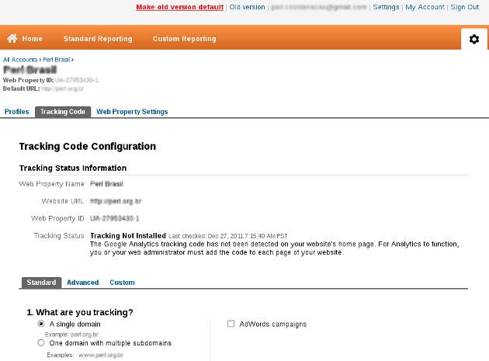Screen dimensions: 489x361
Task: Open Custom Reporting in the orange bar
Action: (184, 39)
